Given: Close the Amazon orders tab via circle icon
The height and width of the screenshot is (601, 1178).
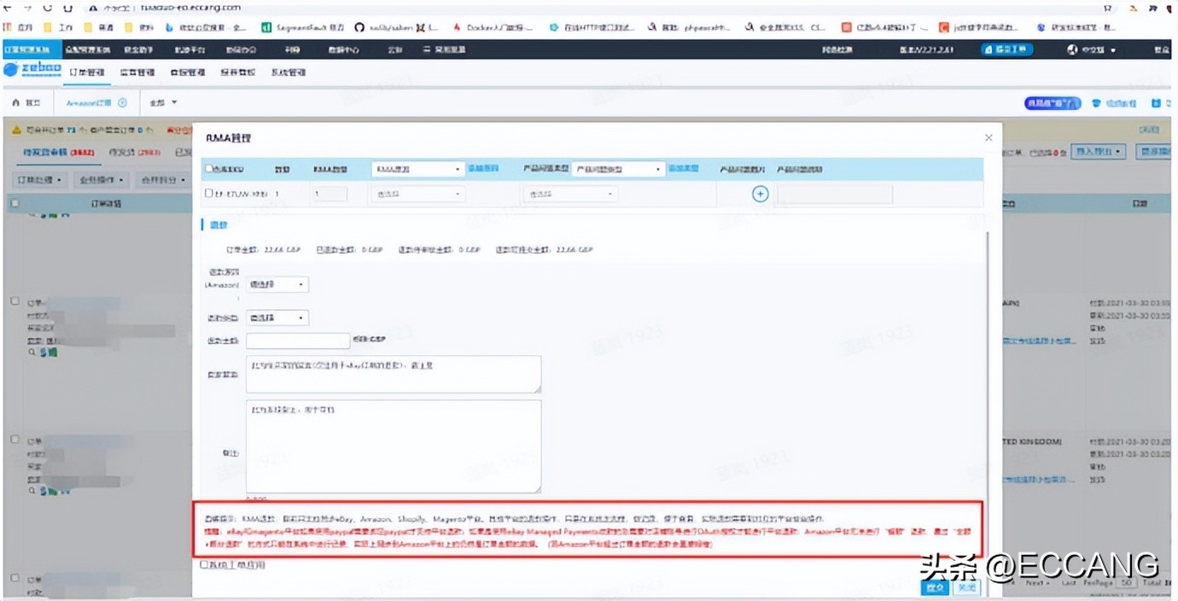Looking at the screenshot, I should [x=122, y=103].
